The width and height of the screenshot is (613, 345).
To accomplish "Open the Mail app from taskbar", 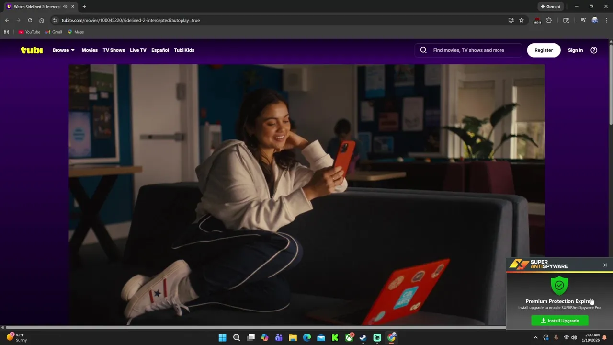I will point(321,338).
